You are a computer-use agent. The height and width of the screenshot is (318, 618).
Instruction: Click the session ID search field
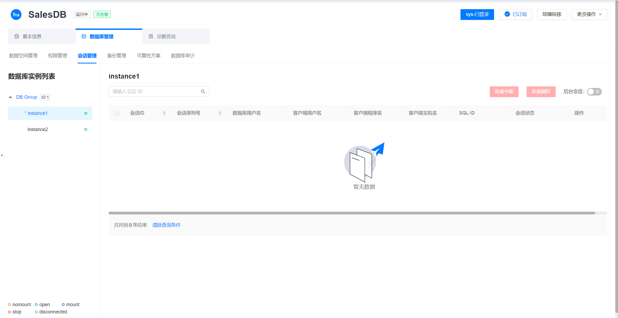[x=155, y=92]
